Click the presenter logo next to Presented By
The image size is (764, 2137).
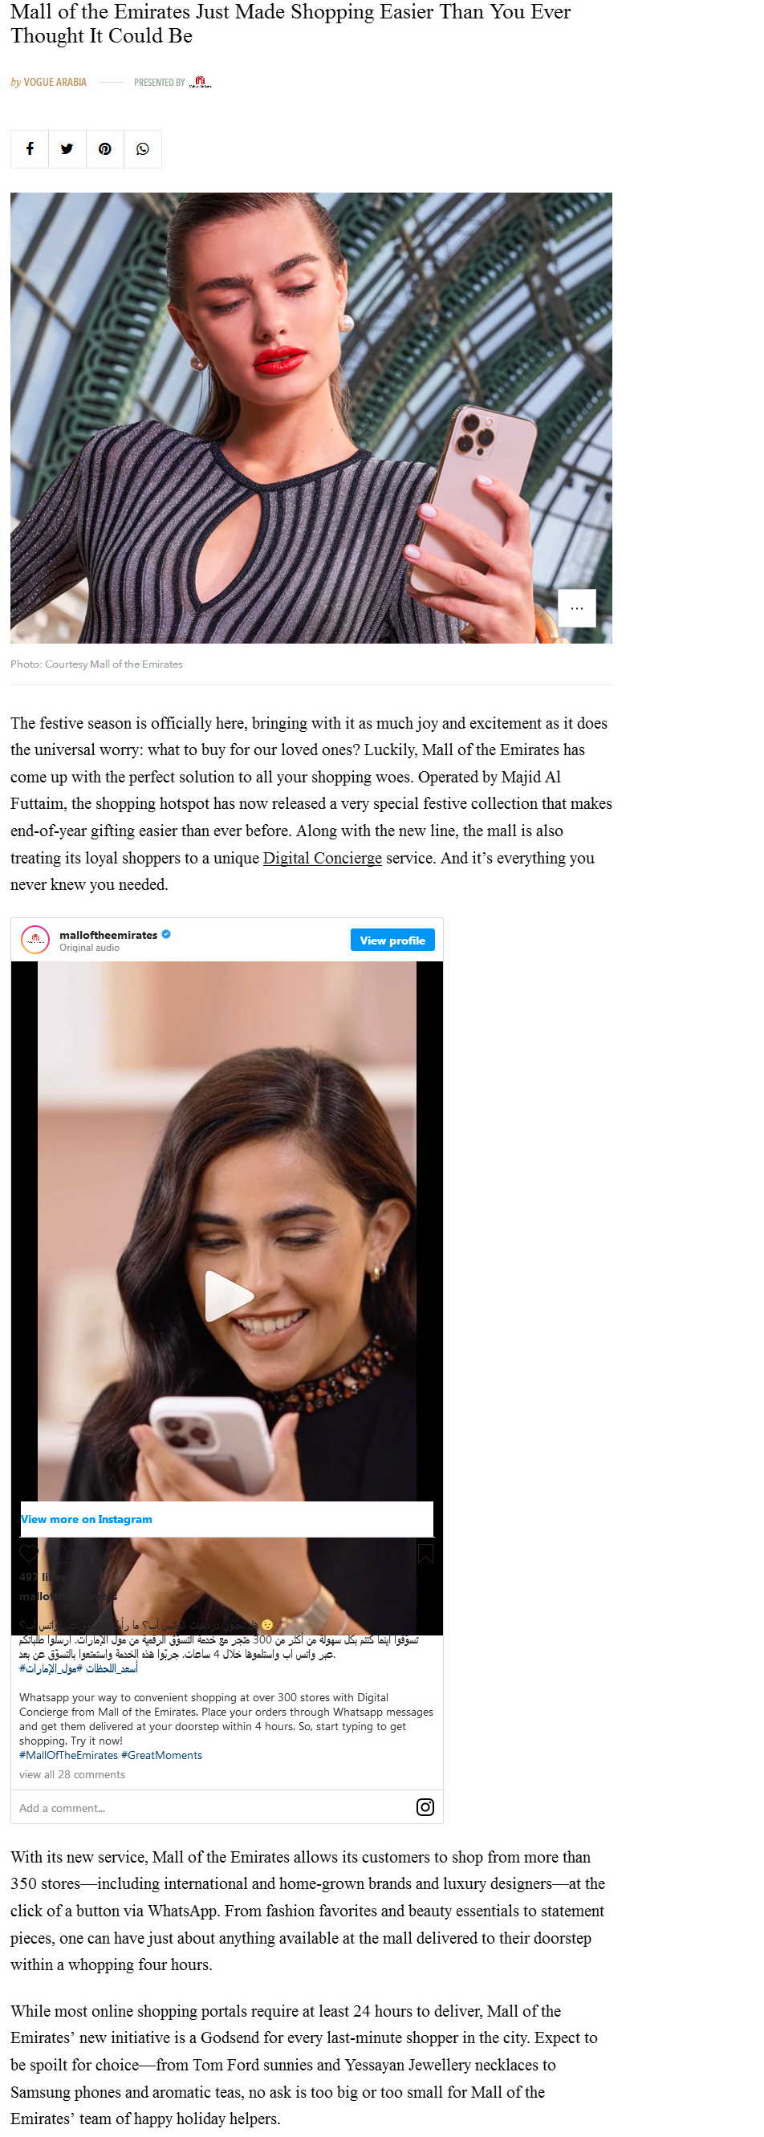point(200,82)
